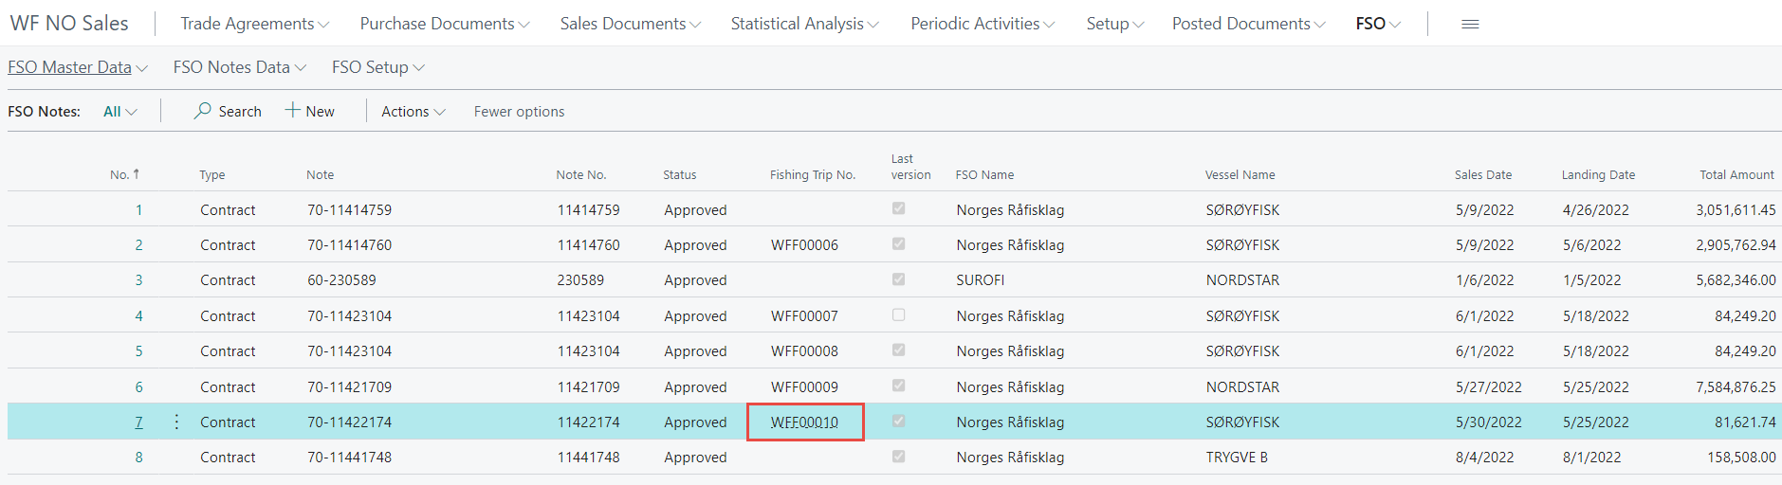Expand the FSO Notes All filter dropdown
This screenshot has height=485, width=1782.
[x=119, y=112]
